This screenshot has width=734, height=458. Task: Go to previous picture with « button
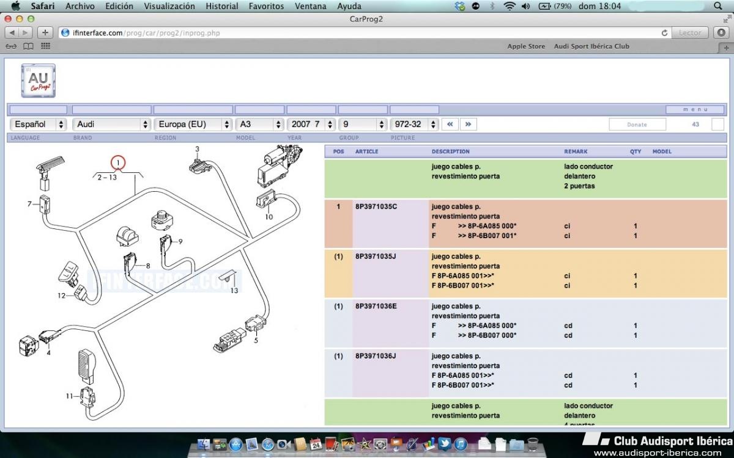(450, 124)
